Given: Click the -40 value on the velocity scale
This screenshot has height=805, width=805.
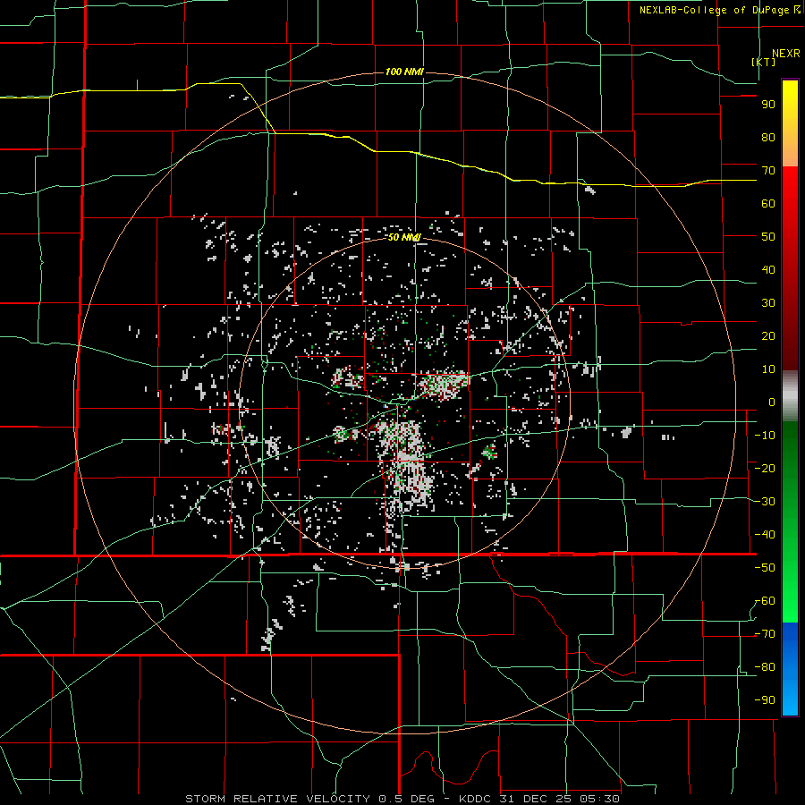Looking at the screenshot, I should (765, 535).
